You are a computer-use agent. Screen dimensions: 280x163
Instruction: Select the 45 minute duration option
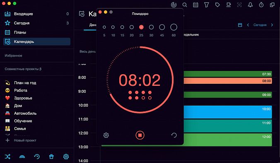tap(162, 27)
